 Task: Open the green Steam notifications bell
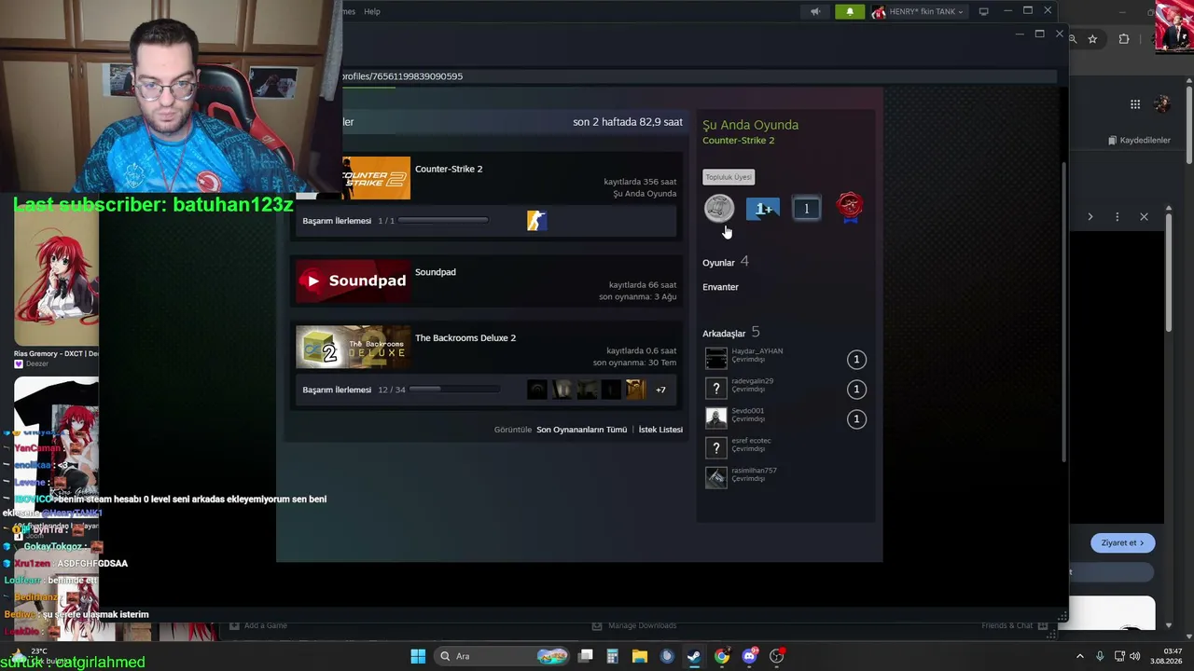click(x=850, y=12)
